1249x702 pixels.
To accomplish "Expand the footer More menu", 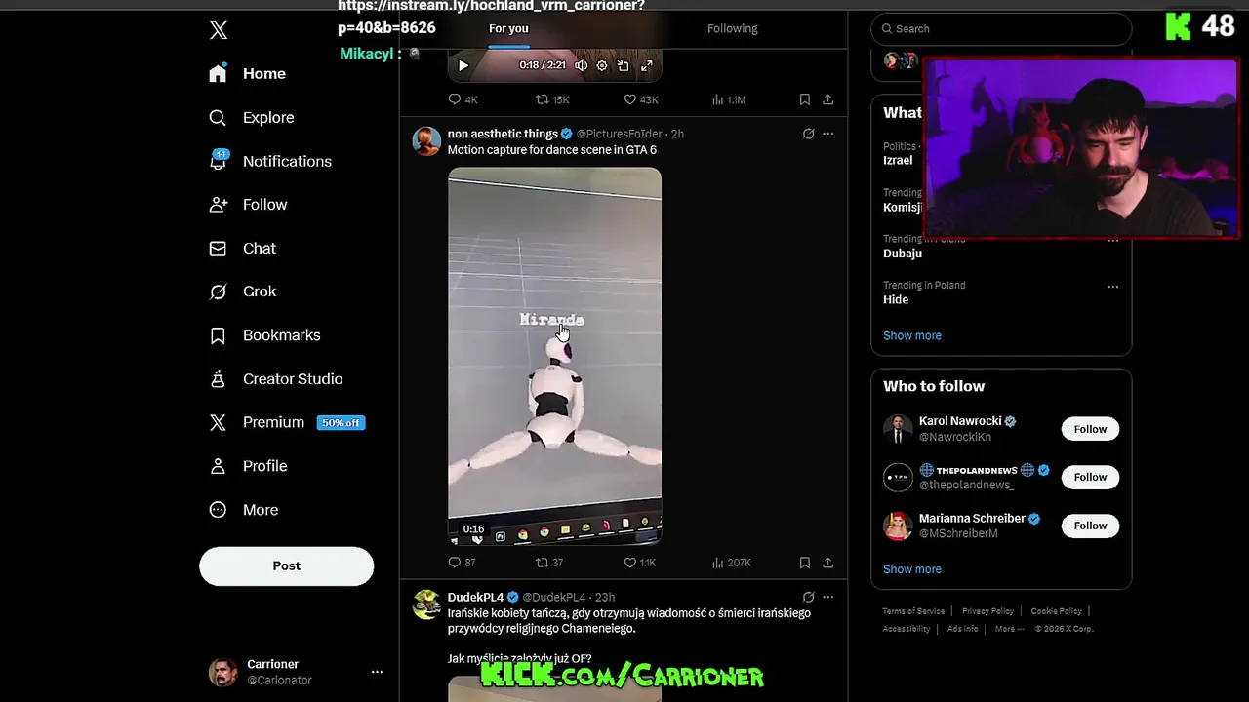I will pyautogui.click(x=1009, y=629).
